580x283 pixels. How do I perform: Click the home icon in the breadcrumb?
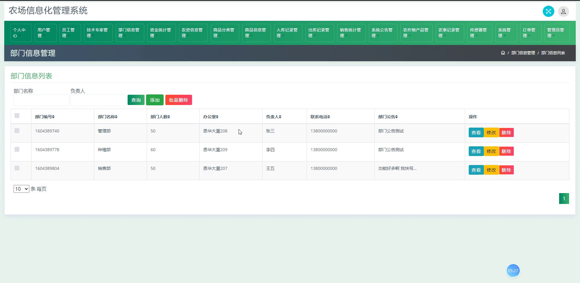click(503, 53)
